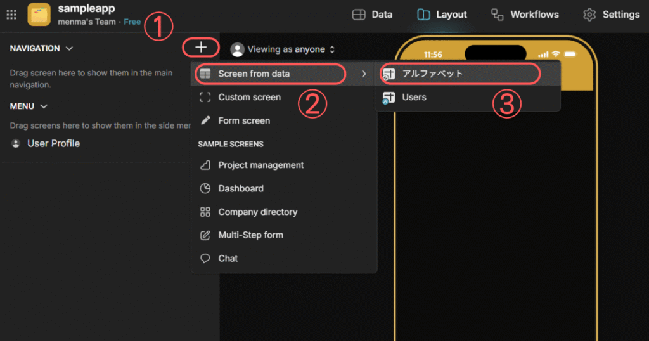Choose the Dashboard sample screen
Viewport: 649px width, 341px height.
tap(283, 188)
